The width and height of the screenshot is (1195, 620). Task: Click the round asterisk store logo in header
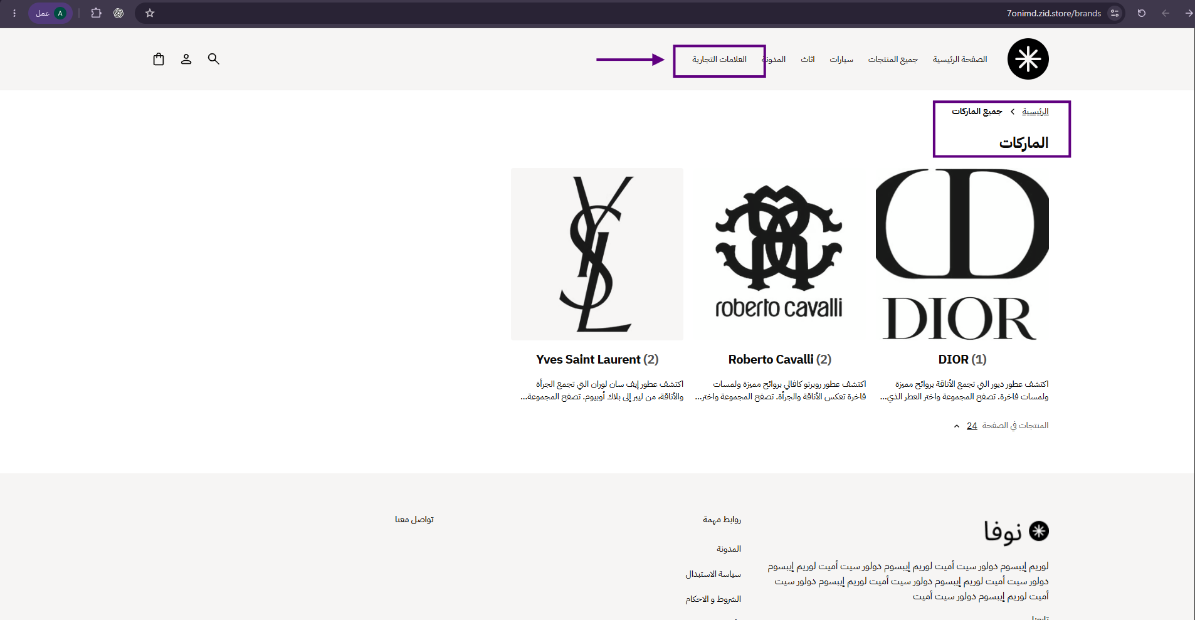click(1028, 59)
